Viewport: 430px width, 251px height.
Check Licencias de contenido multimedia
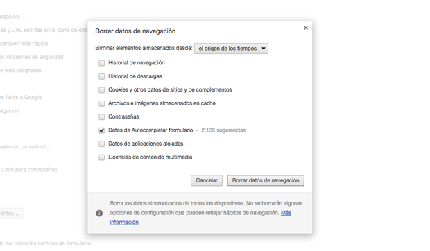tap(102, 157)
